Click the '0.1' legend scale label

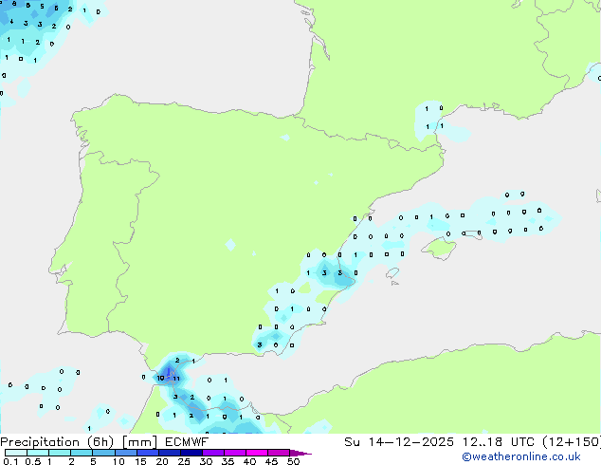coord(10,461)
